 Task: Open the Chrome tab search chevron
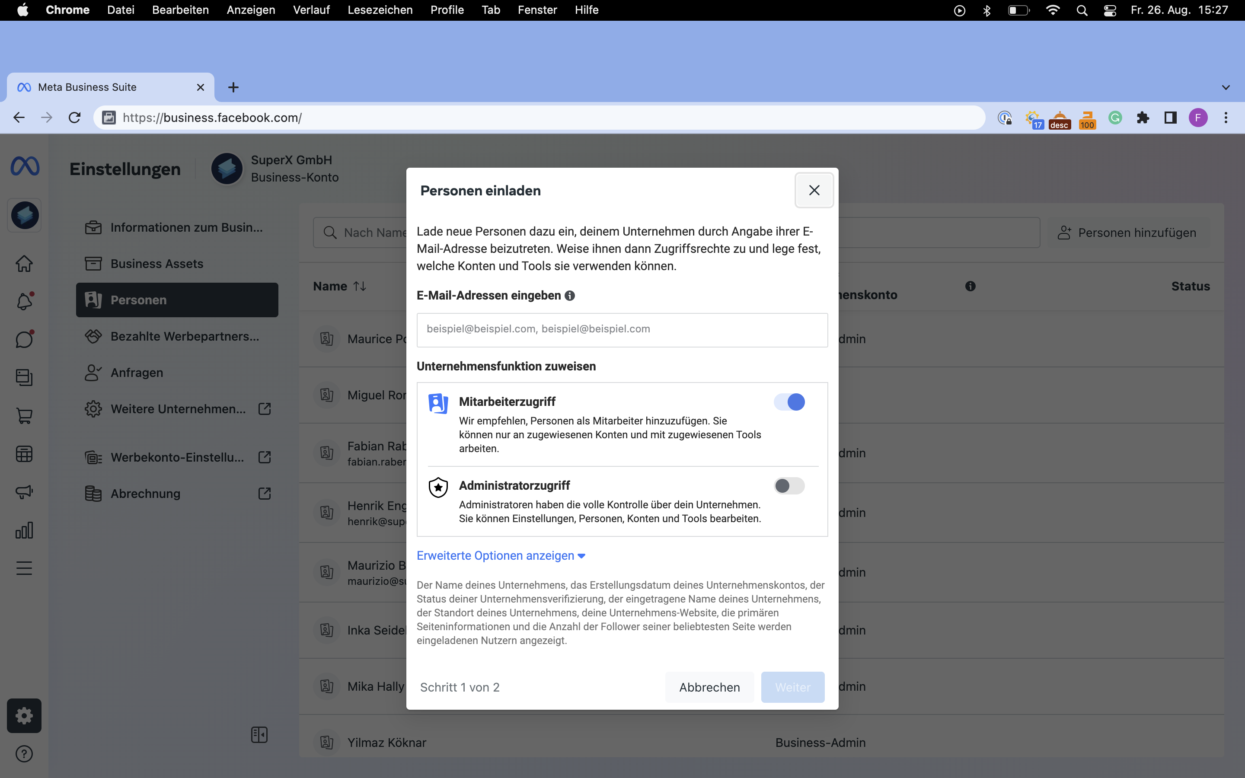(x=1226, y=87)
